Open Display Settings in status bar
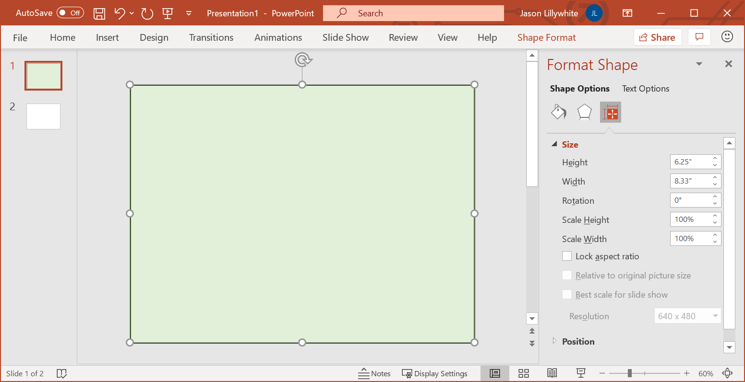This screenshot has width=745, height=382. click(x=434, y=373)
